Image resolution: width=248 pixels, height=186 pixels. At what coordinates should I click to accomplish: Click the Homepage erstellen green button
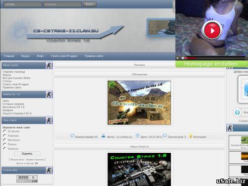[211, 64]
